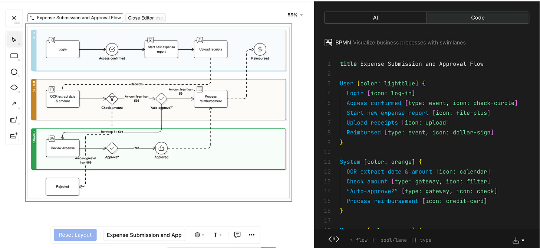Select the Review expense node
The height and width of the screenshot is (248, 540).
click(x=63, y=148)
